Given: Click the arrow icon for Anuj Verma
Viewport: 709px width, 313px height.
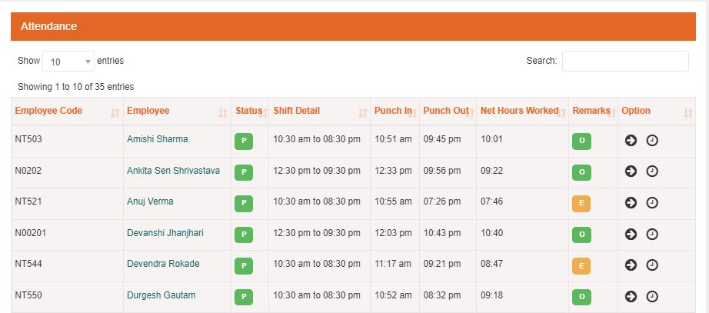Looking at the screenshot, I should pos(631,202).
